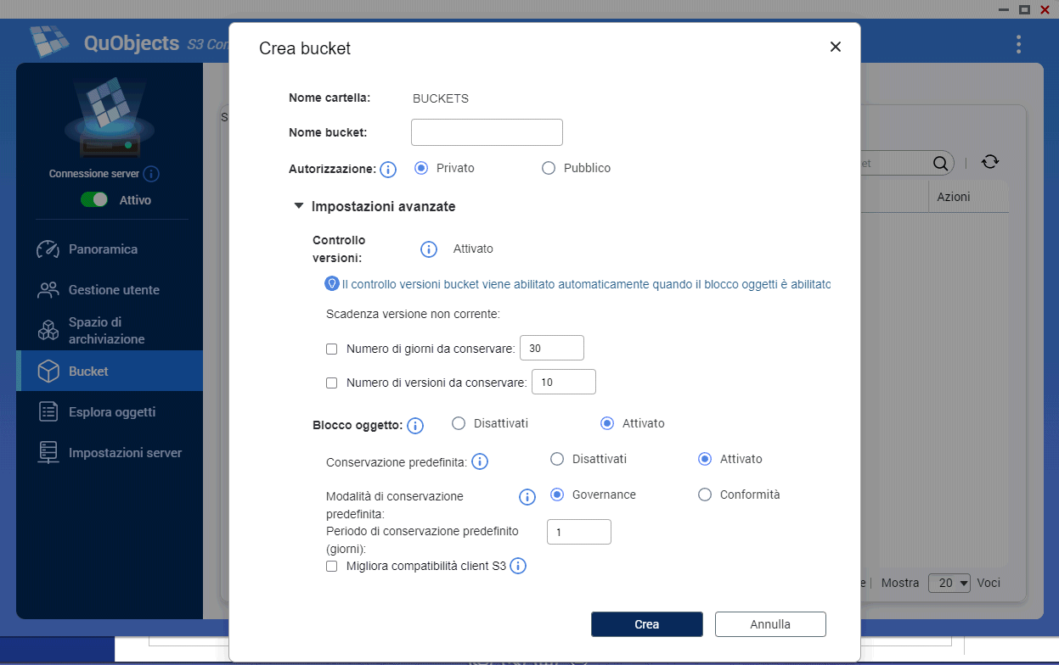The image size is (1059, 665).
Task: Click the Crea button
Action: [646, 624]
